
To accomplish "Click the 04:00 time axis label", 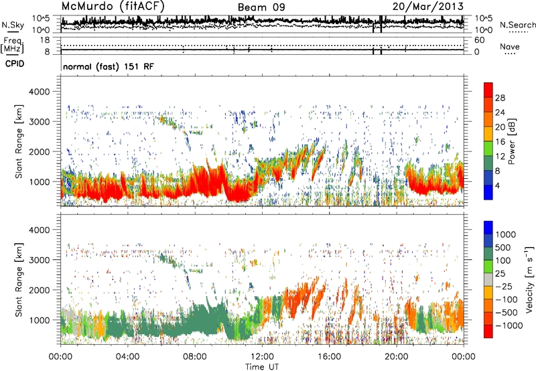I will tap(127, 356).
